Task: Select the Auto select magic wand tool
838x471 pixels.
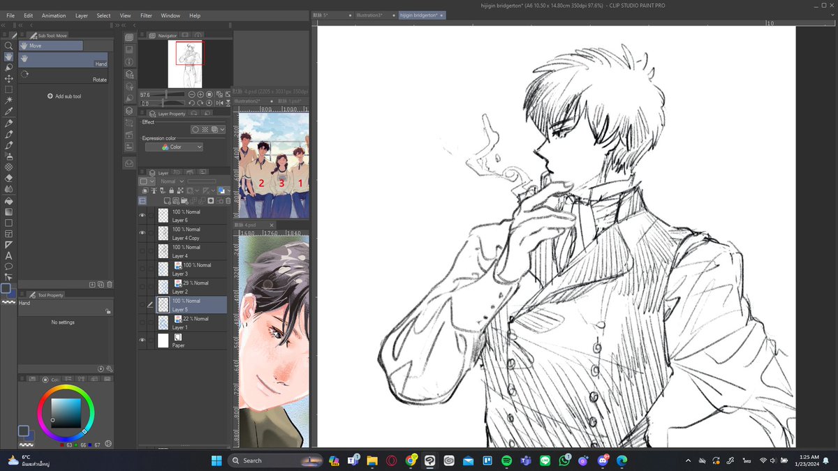Action: [x=8, y=100]
